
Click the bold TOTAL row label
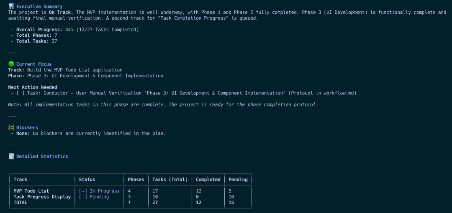[x=21, y=203]
